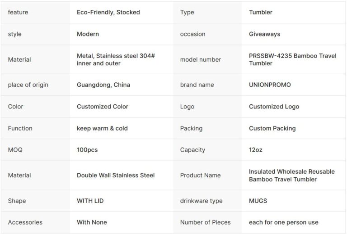
Task: Click the "Giveaways" occasion value
Action: (x=264, y=34)
